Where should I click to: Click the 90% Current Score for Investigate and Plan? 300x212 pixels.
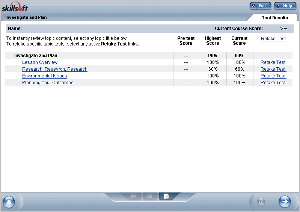pyautogui.click(x=239, y=56)
